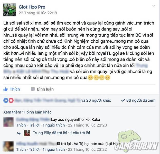View 1 người thích on the first comment

click(x=54, y=125)
